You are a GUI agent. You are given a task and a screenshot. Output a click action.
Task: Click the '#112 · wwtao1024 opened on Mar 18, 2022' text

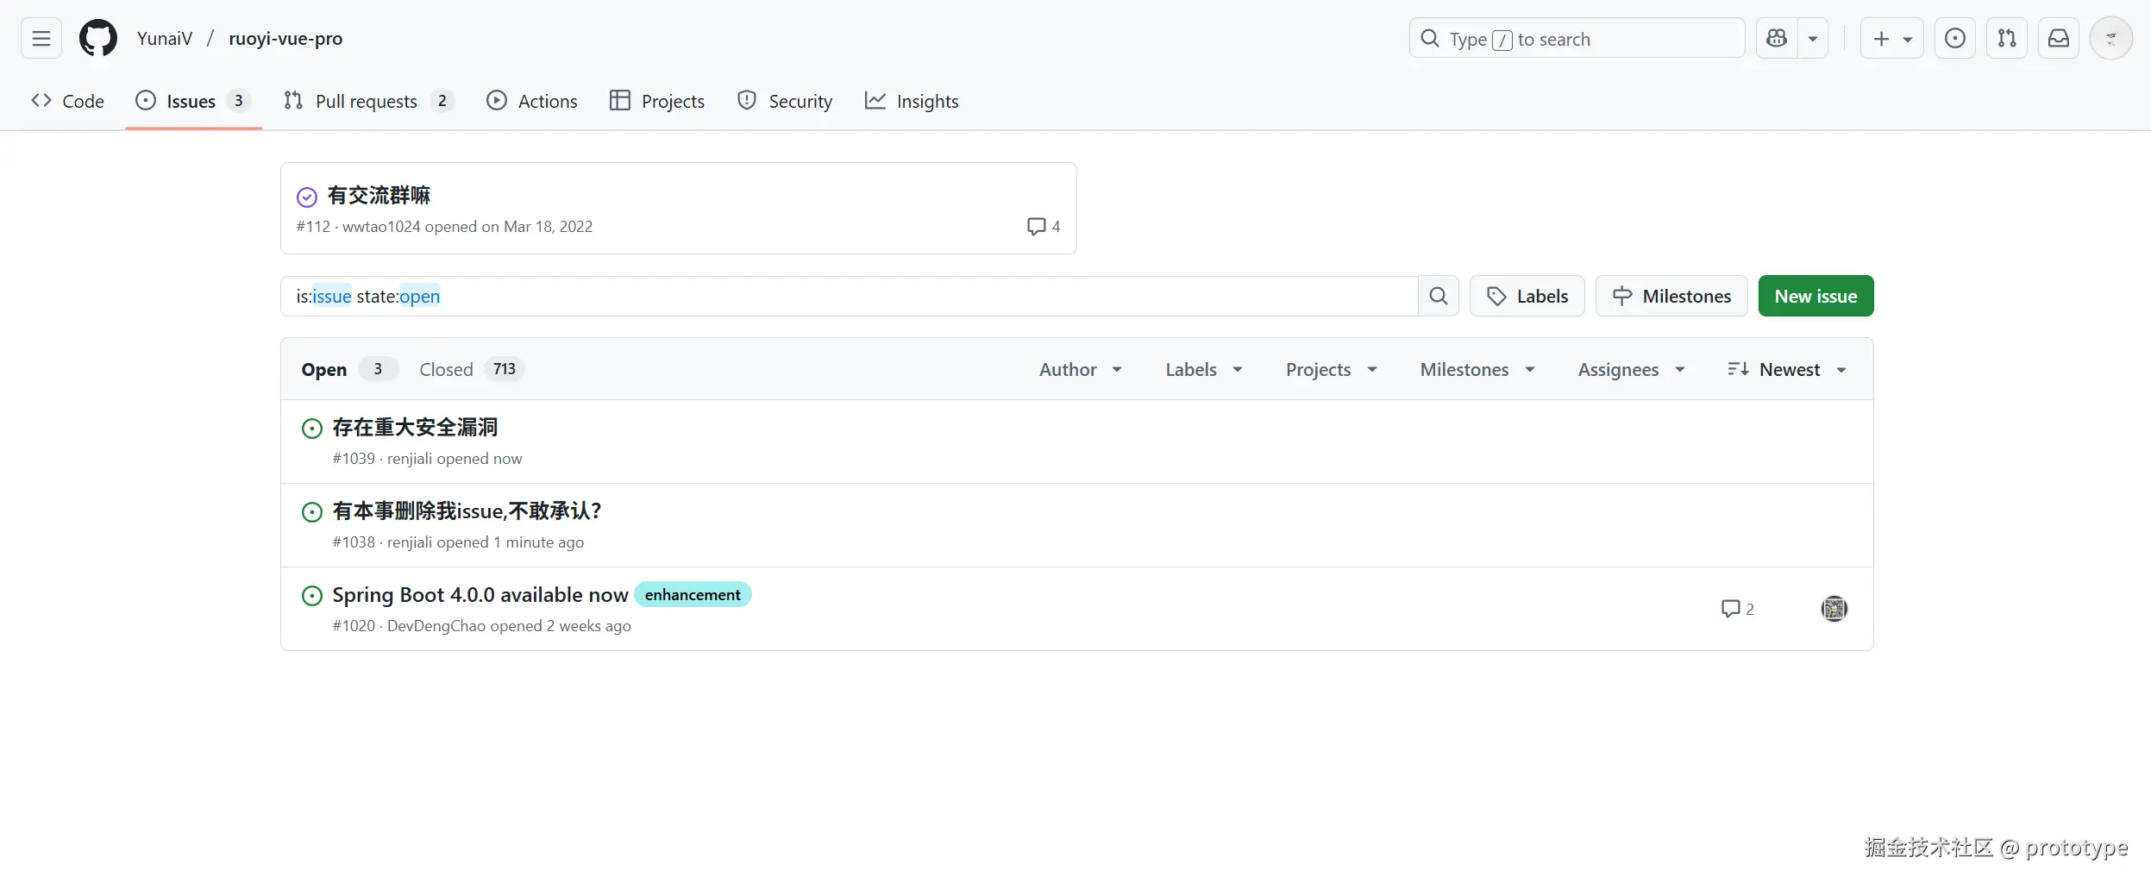tap(444, 227)
